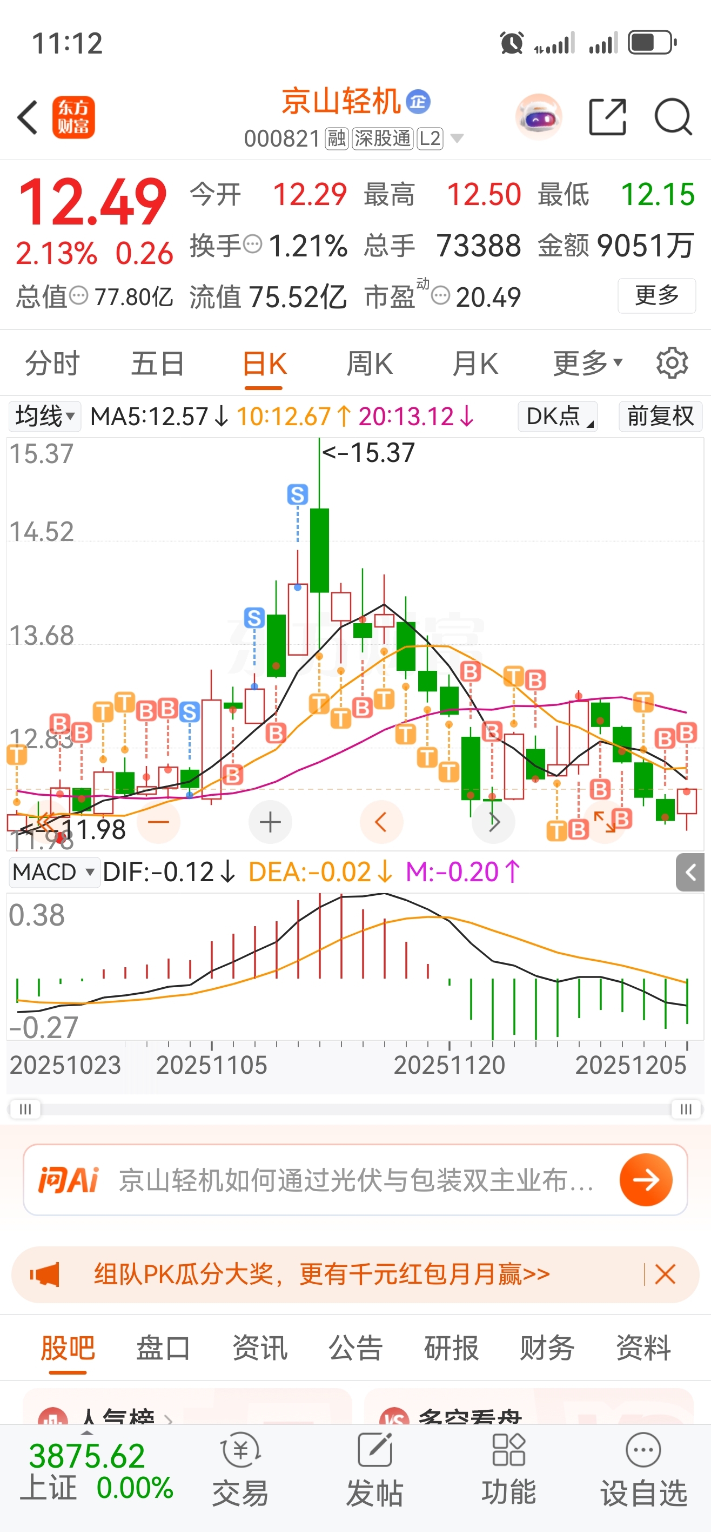Switch to 分时 tab
711x1532 pixels.
(52, 363)
